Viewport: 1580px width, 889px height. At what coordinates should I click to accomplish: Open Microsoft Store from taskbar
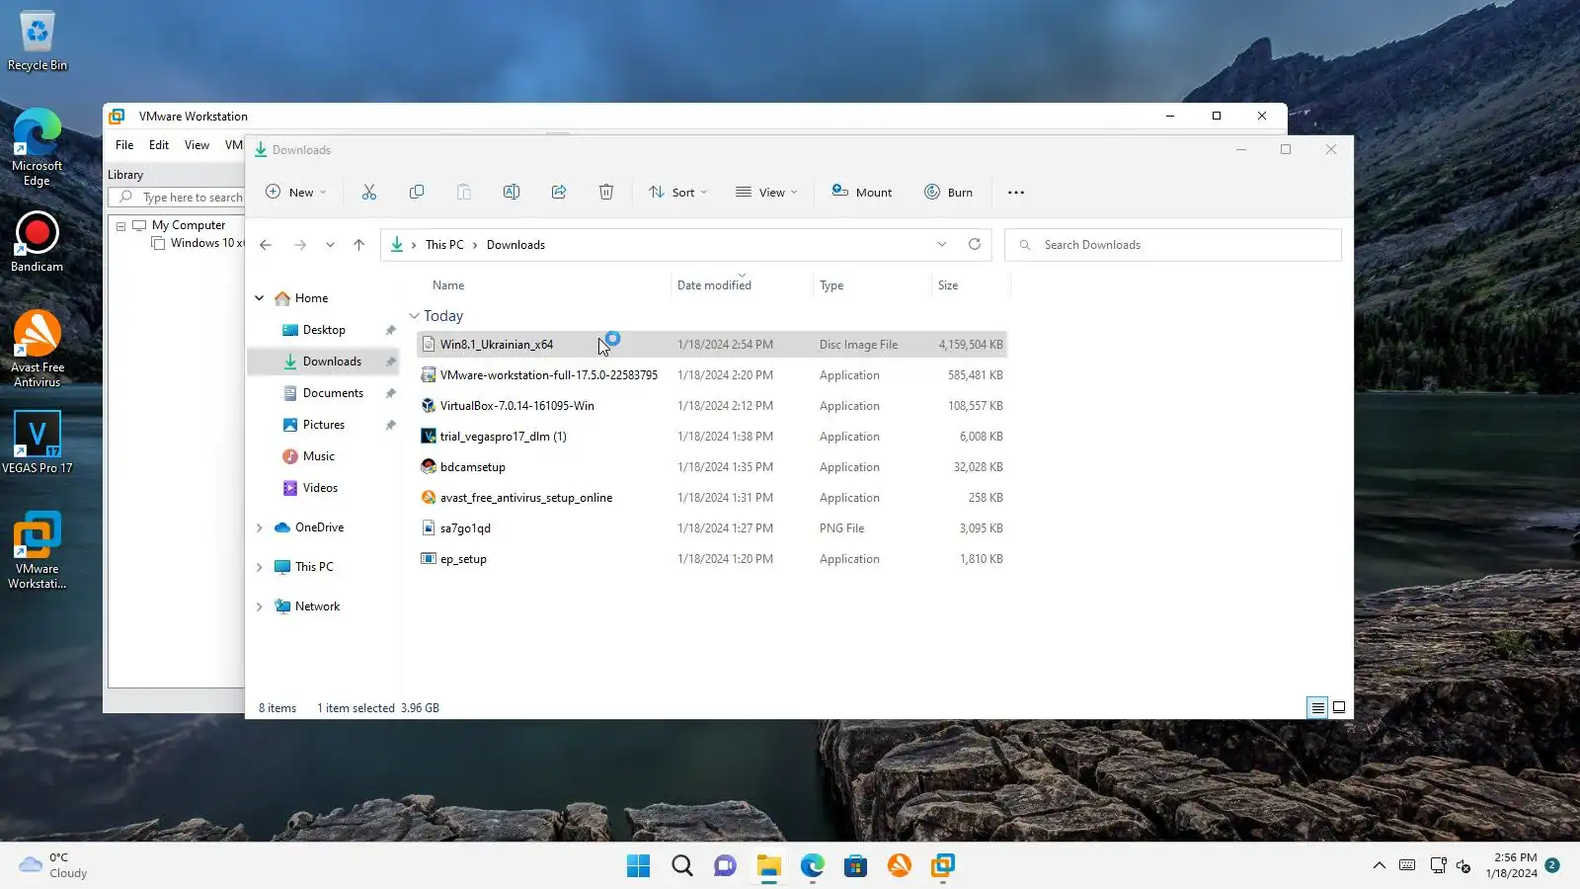[x=856, y=866]
